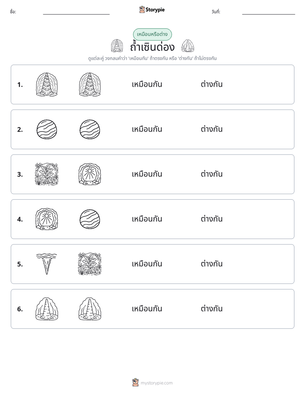Click the second cone cave image in row 6
305x395 pixels.
pos(90,309)
